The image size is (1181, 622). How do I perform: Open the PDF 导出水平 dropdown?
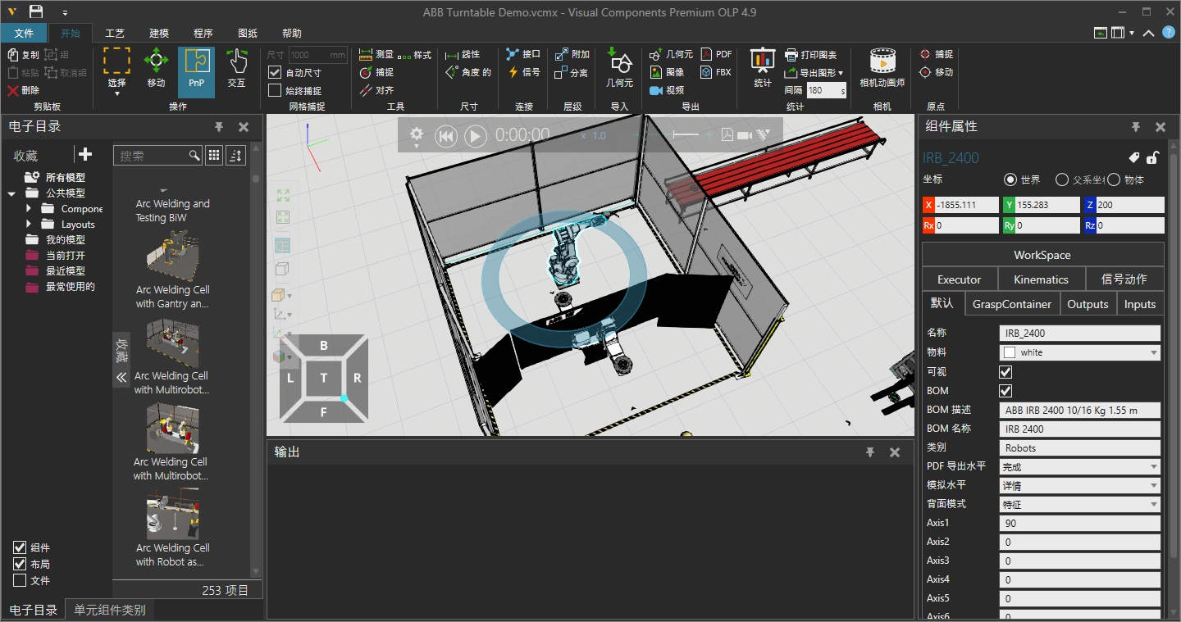click(x=1080, y=466)
